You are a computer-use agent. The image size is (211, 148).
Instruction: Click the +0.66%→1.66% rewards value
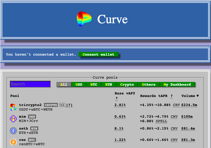click(154, 140)
